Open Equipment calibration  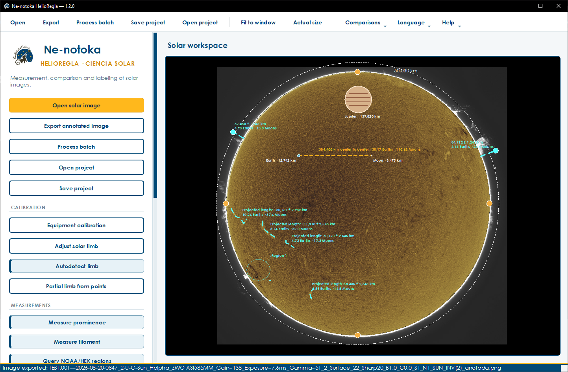click(77, 225)
